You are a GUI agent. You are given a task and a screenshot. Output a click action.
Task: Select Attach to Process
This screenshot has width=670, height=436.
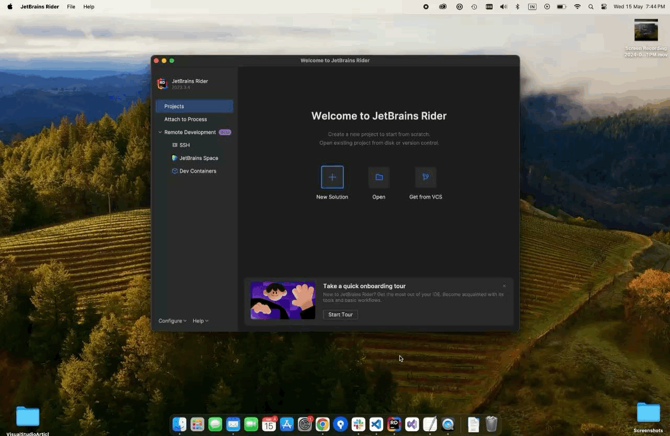pyautogui.click(x=185, y=119)
